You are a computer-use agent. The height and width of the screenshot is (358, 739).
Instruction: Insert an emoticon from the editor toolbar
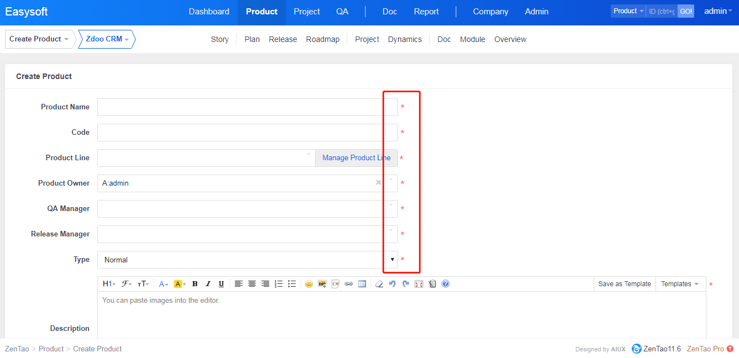click(x=308, y=284)
